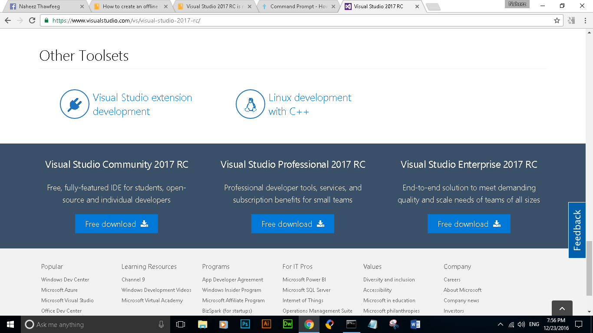The image size is (593, 333).
Task: Open the Chrome three-dot menu
Action: pyautogui.click(x=584, y=20)
